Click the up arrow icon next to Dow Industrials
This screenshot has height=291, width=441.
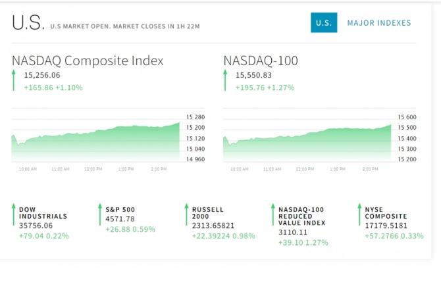[14, 215]
